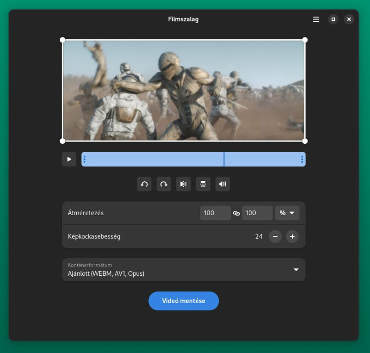Viewport: 370px width, 353px height.
Task: Click the right trim handle on timeline
Action: tap(302, 159)
